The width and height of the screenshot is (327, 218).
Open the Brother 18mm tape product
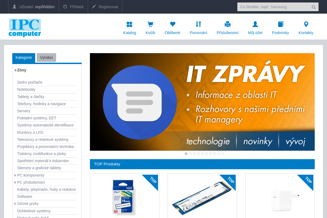125,197
